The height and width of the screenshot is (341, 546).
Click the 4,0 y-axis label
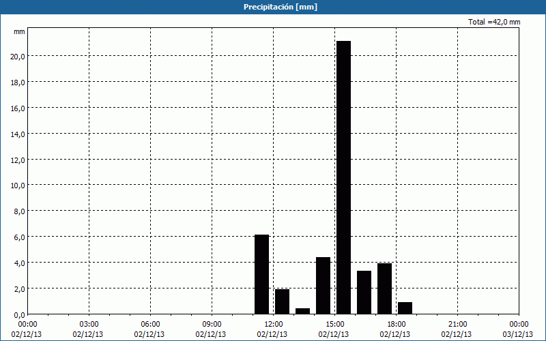[x=19, y=263]
